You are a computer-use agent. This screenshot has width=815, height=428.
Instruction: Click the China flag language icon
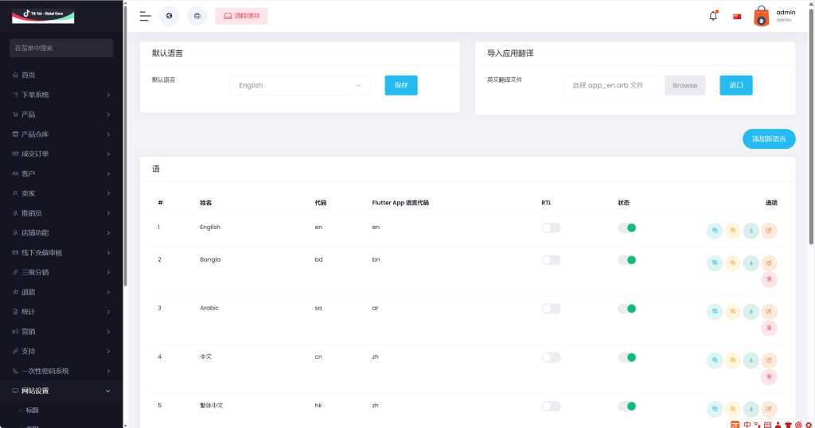(737, 16)
